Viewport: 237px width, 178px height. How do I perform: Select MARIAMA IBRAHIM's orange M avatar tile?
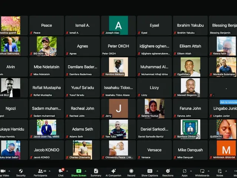[223, 150]
